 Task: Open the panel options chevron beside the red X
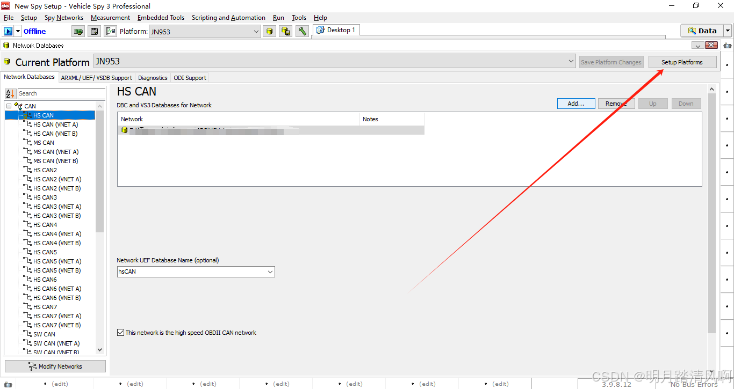point(697,45)
